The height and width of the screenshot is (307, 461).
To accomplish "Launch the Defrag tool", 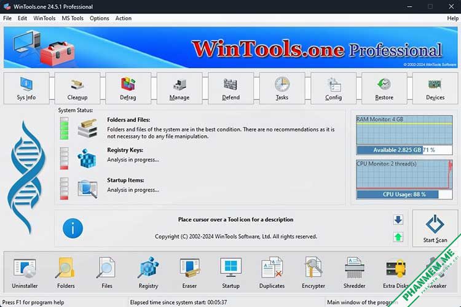I will point(128,88).
